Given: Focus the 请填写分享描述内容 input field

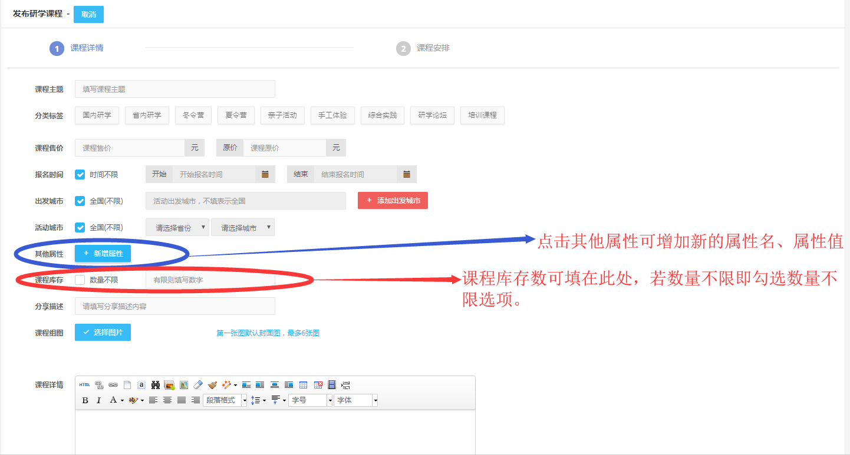Looking at the screenshot, I should [175, 306].
